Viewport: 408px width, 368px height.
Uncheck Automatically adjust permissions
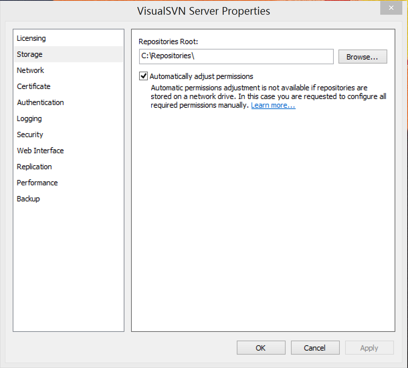143,76
